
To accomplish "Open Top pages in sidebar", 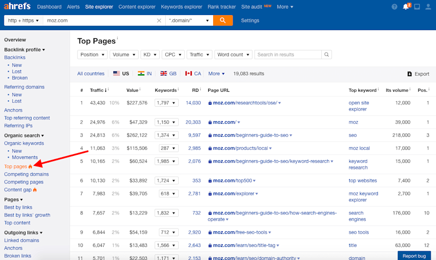I will coord(16,166).
